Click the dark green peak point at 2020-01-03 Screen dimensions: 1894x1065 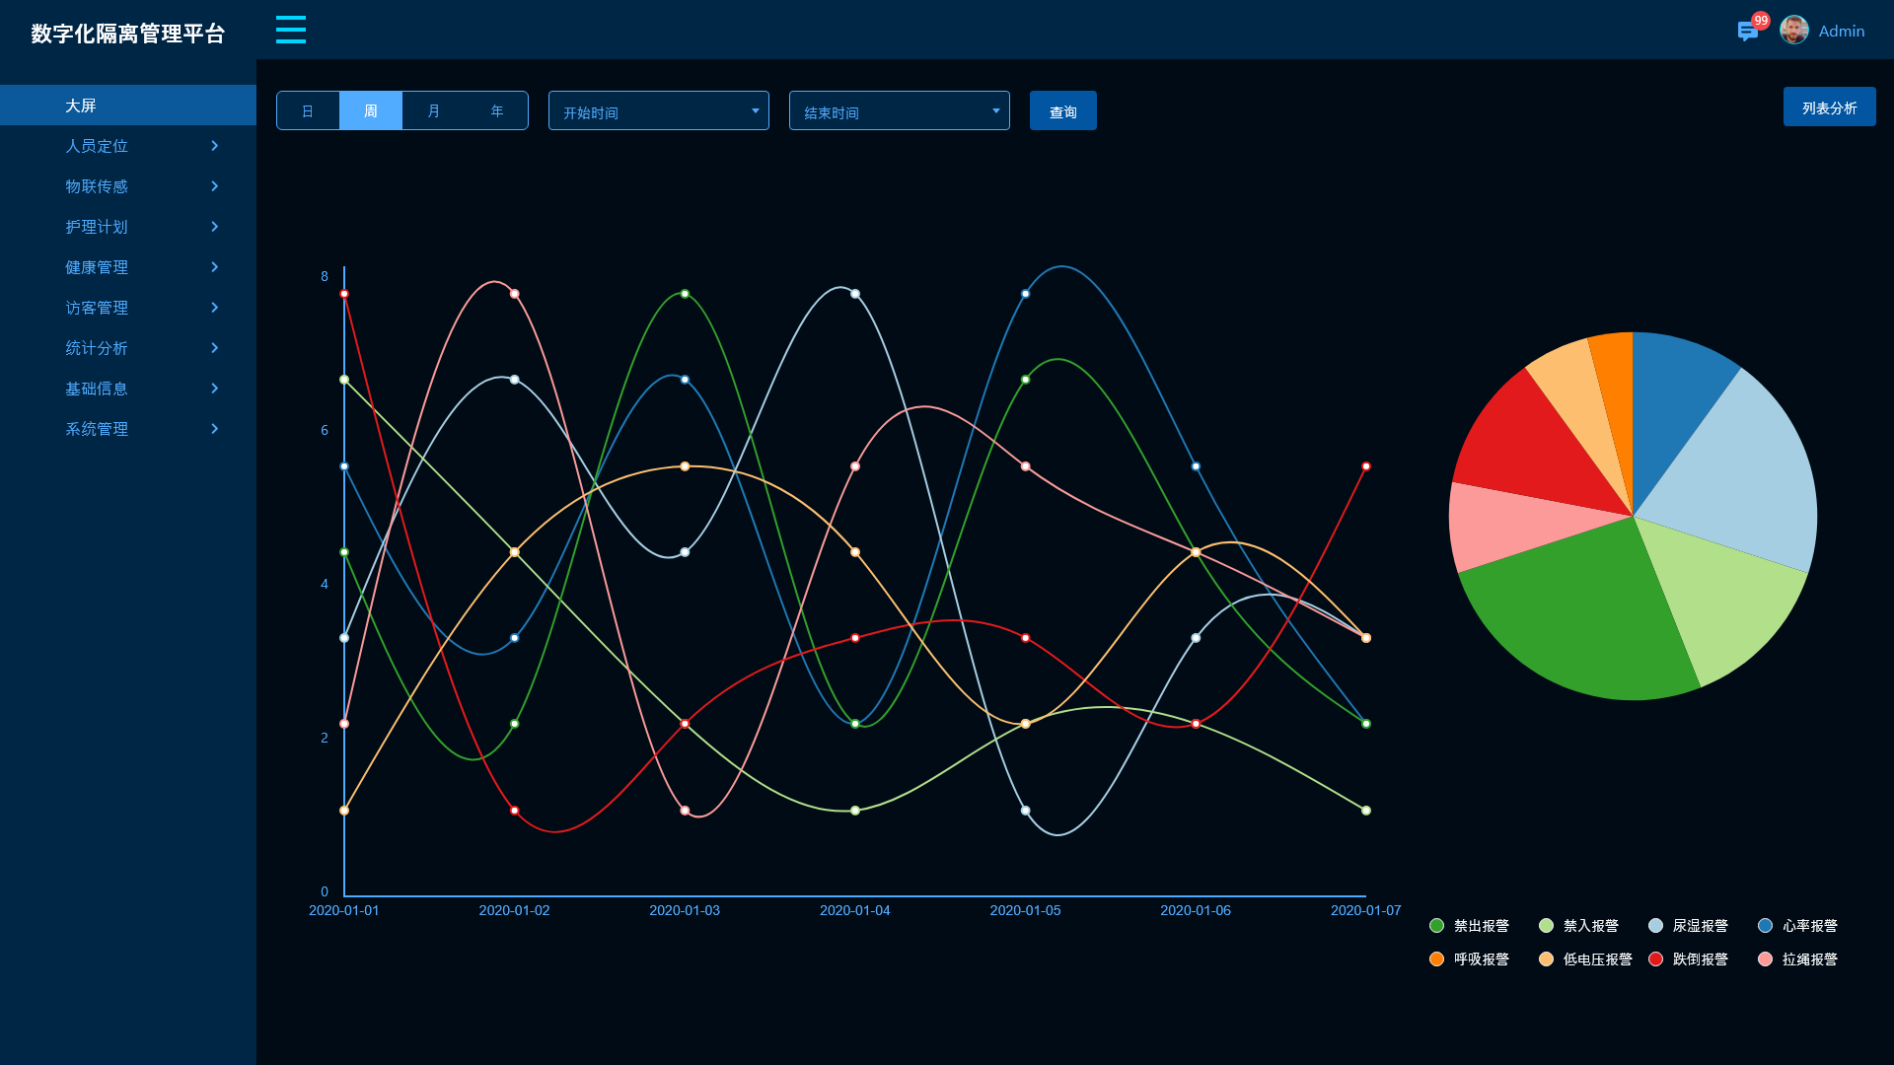(x=685, y=294)
